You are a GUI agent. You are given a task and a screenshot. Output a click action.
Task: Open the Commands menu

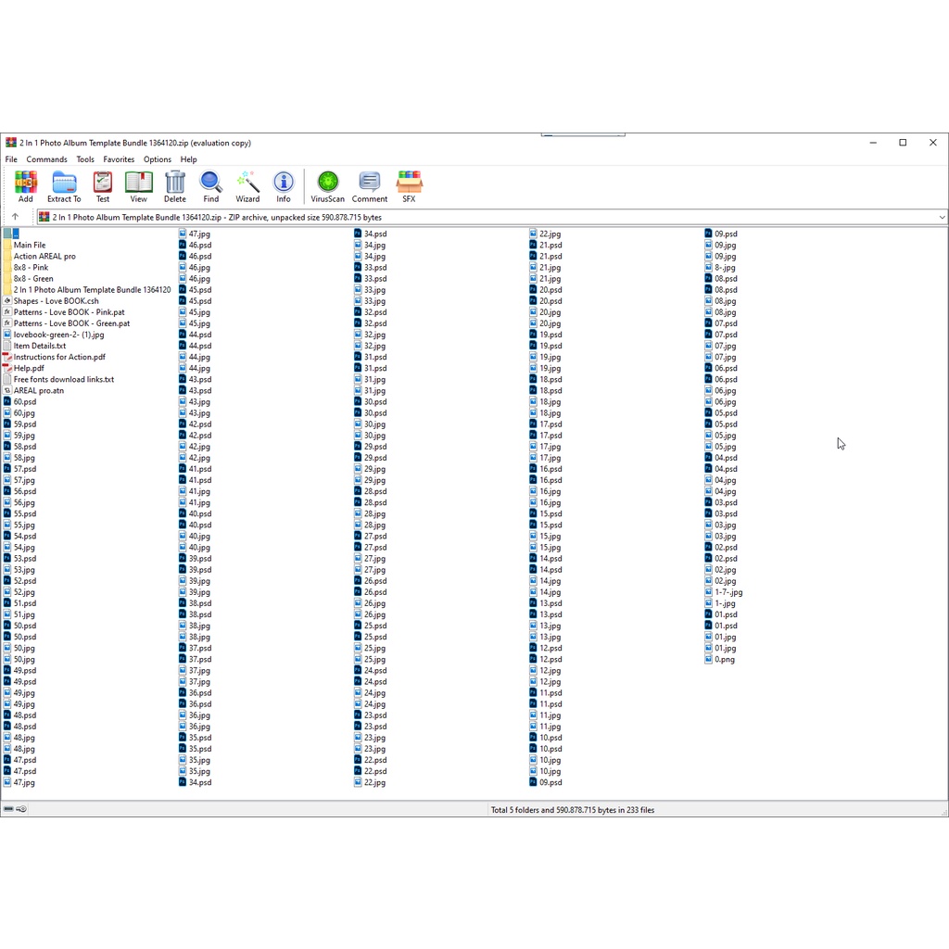coord(46,159)
